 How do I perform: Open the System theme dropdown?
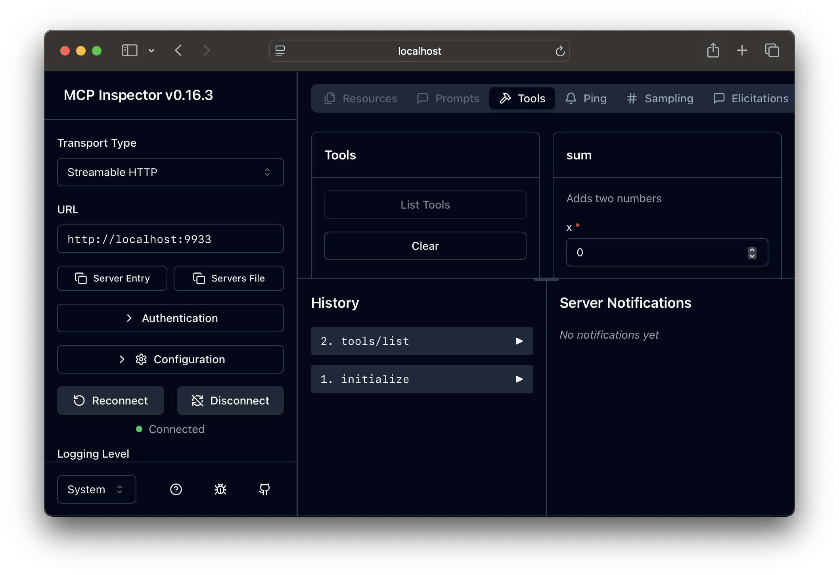pos(97,489)
